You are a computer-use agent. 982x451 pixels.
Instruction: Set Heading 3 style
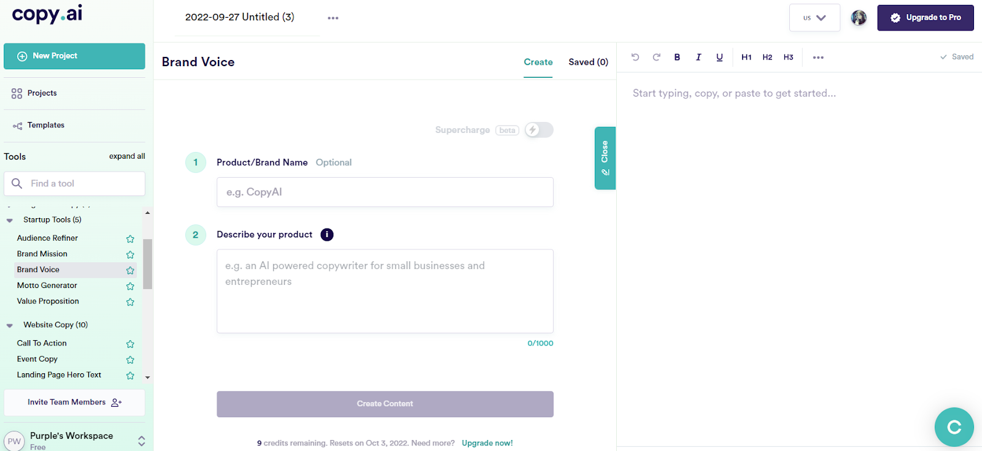pos(788,57)
